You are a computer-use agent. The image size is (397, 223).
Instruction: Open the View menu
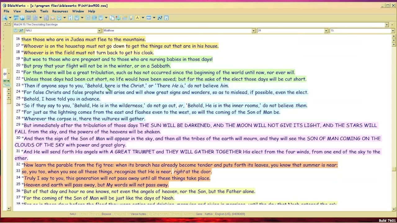click(17, 11)
